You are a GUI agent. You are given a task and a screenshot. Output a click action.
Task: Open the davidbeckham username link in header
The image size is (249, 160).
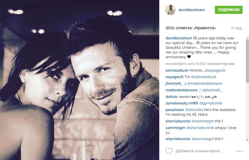coord(191,10)
